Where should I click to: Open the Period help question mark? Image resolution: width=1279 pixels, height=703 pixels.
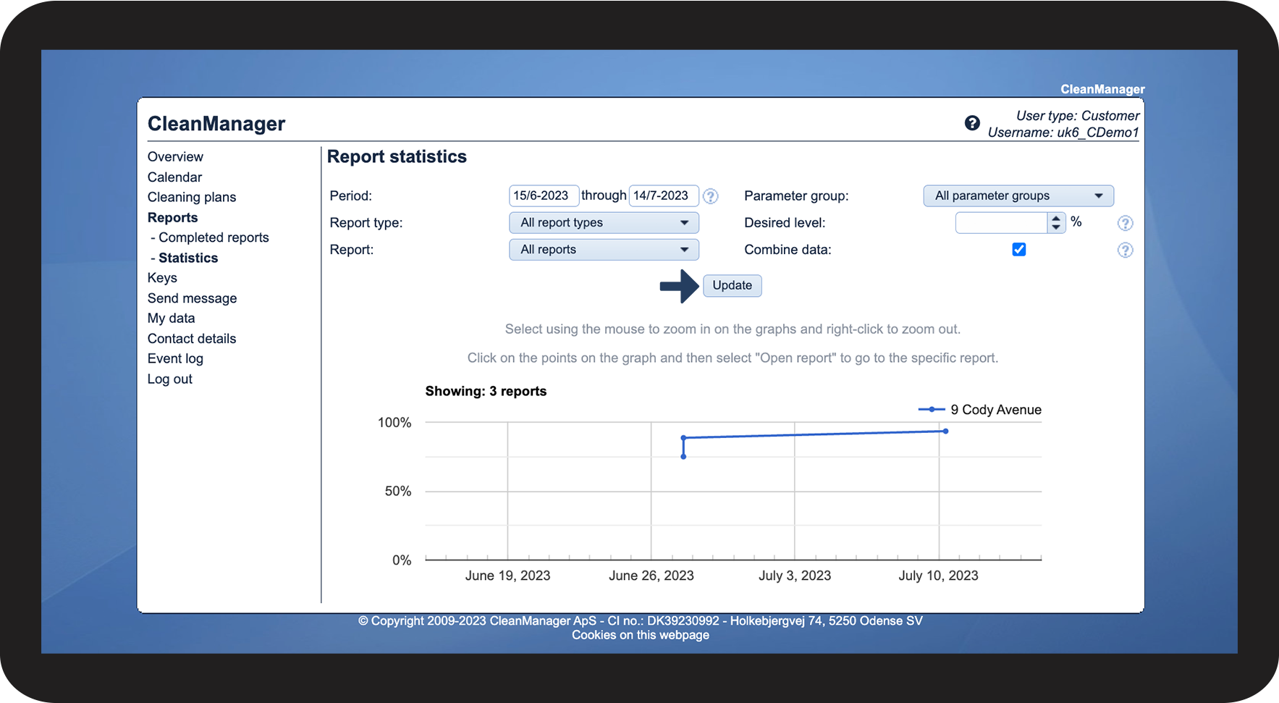tap(711, 196)
